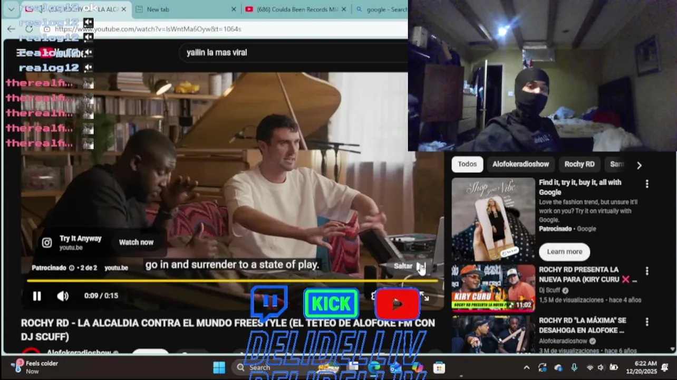This screenshot has height=380, width=677.
Task: Open the youtu.be link beside Patrocinado
Action: (116, 268)
